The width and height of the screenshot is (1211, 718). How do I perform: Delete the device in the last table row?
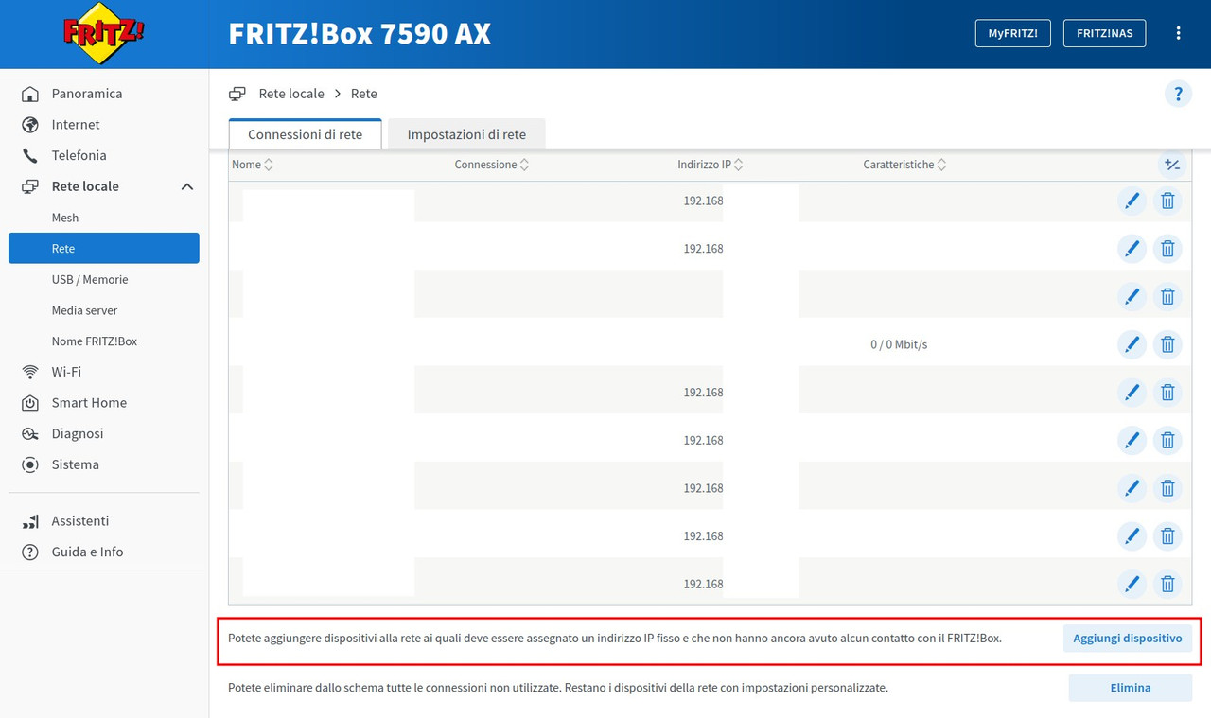[1167, 584]
